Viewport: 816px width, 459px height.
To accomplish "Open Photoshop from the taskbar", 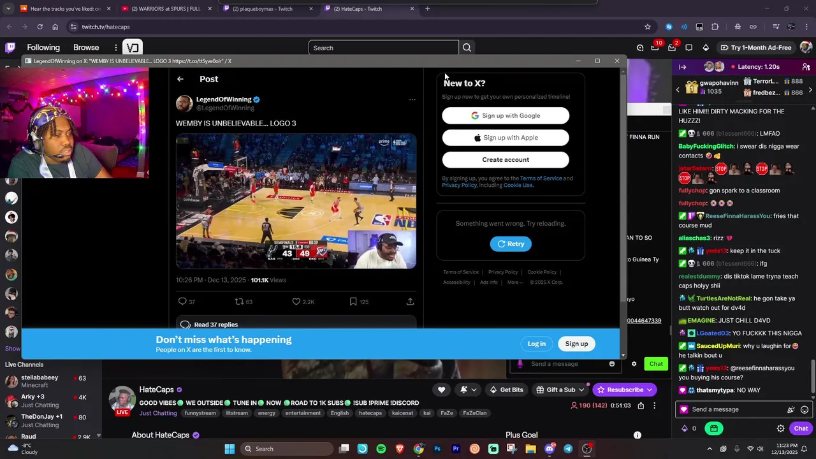I will [437, 449].
